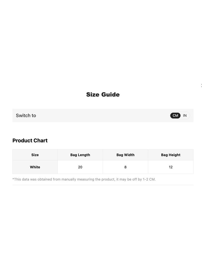202x276 pixels.
Task: Click the Size Guide title
Action: pyautogui.click(x=103, y=94)
